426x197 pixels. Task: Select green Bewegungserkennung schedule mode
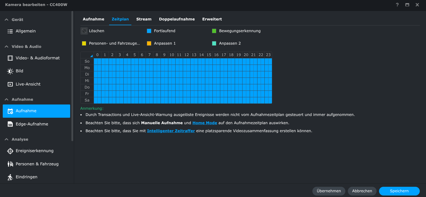pyautogui.click(x=214, y=31)
